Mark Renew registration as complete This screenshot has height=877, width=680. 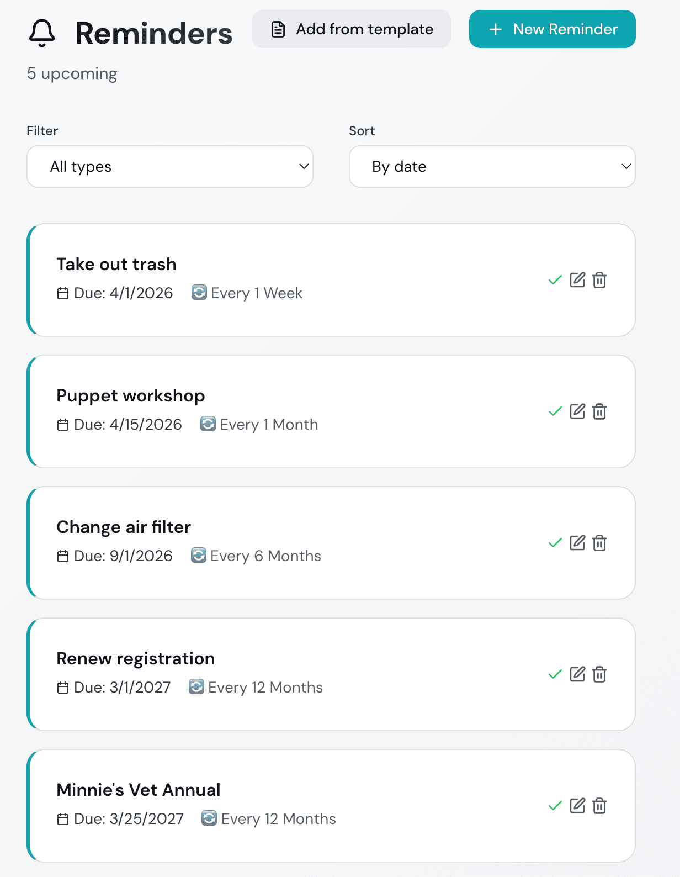click(x=555, y=674)
